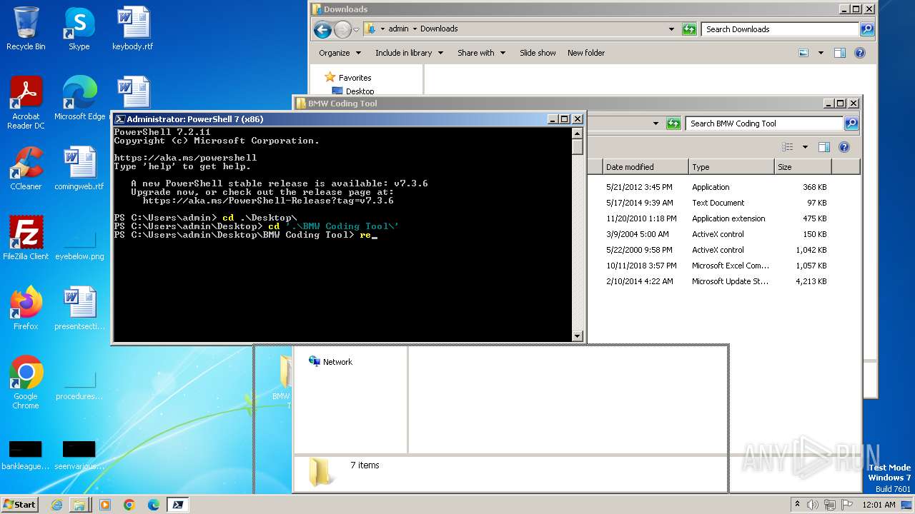Change view in BMW Coding Tool window
The width and height of the screenshot is (915, 514).
(x=788, y=147)
